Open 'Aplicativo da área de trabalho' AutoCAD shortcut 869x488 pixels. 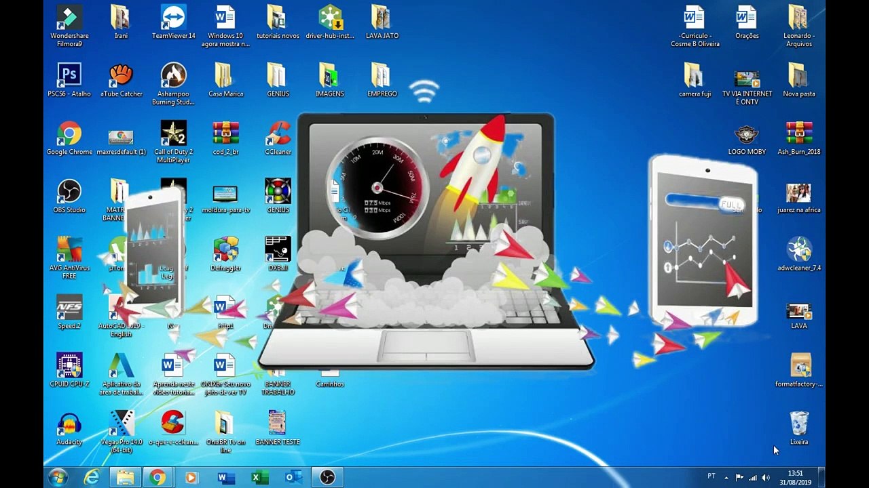121,374
